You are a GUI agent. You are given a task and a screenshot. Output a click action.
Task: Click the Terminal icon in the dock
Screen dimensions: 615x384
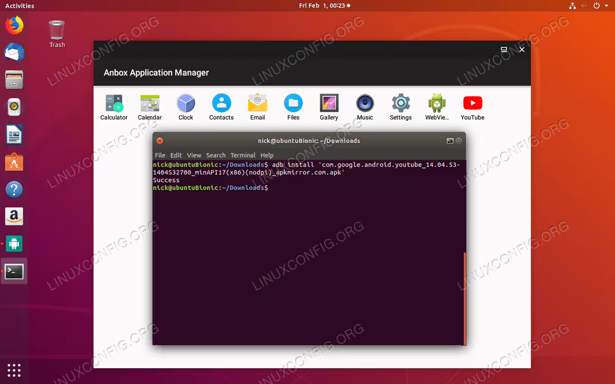[x=14, y=272]
